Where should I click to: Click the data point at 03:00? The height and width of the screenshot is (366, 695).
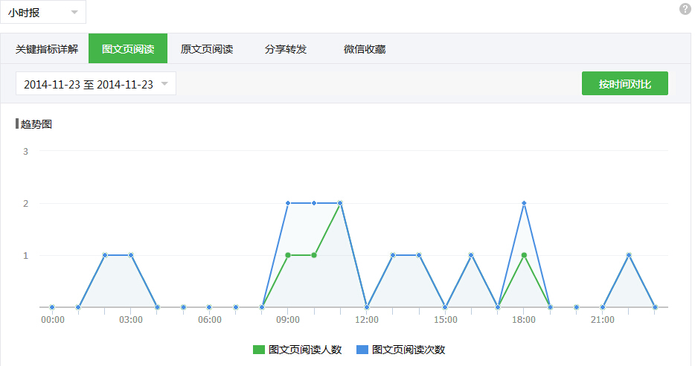click(x=131, y=255)
